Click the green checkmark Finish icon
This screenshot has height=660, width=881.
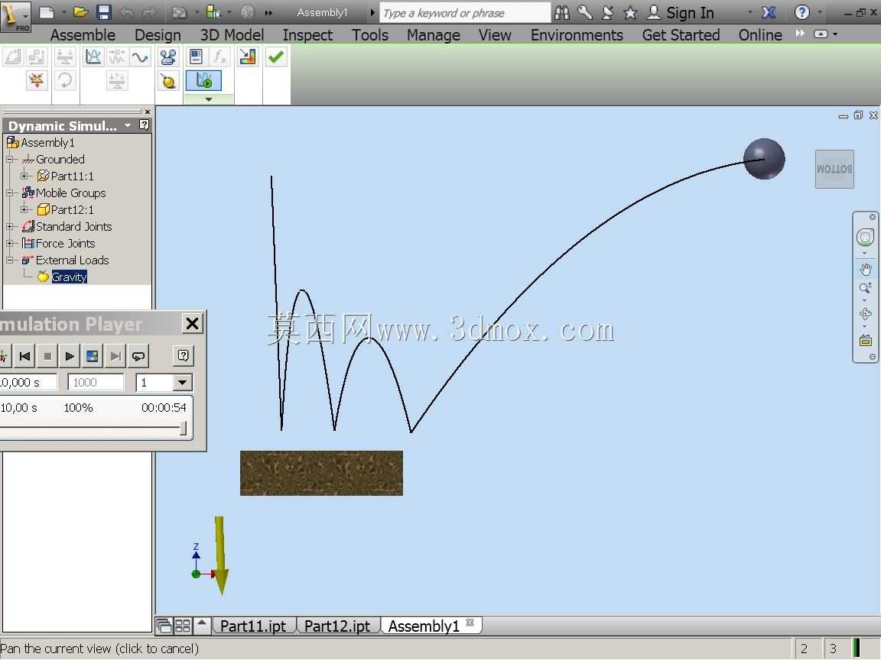pos(276,57)
